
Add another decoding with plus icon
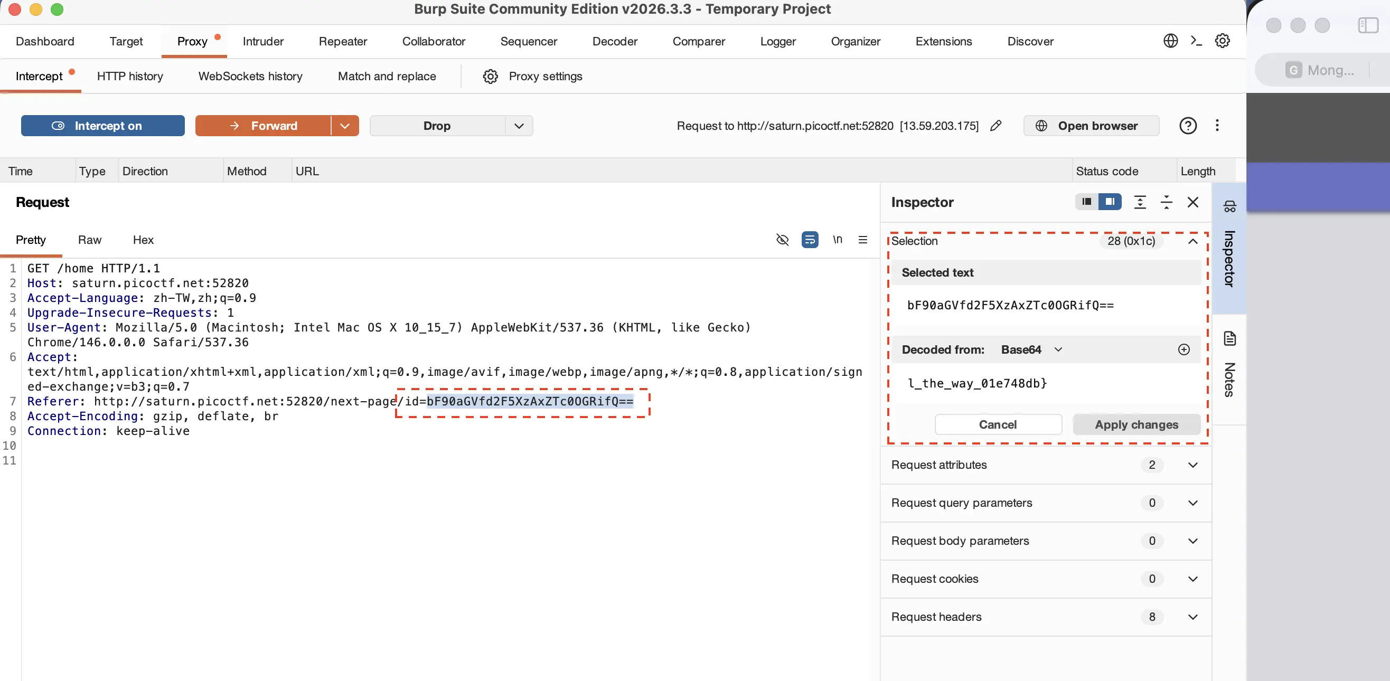point(1184,350)
